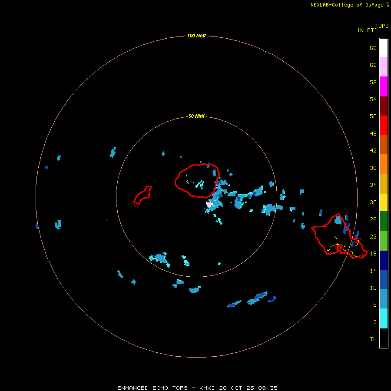Viewport: 391px width, 391px height.
Task: Click the 26 legend value
Action: (x=373, y=219)
